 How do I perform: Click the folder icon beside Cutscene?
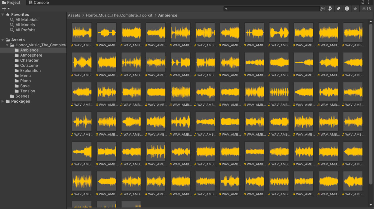click(17, 66)
